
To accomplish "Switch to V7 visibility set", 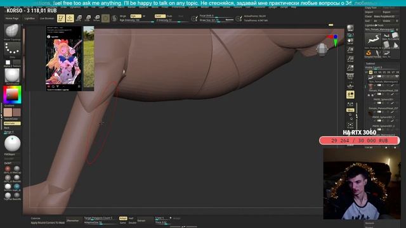I will coord(393,72).
